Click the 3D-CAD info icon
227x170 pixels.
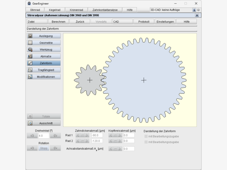pyautogui.click(x=194, y=10)
